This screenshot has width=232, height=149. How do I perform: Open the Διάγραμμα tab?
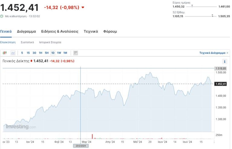pyautogui.click(x=26, y=31)
